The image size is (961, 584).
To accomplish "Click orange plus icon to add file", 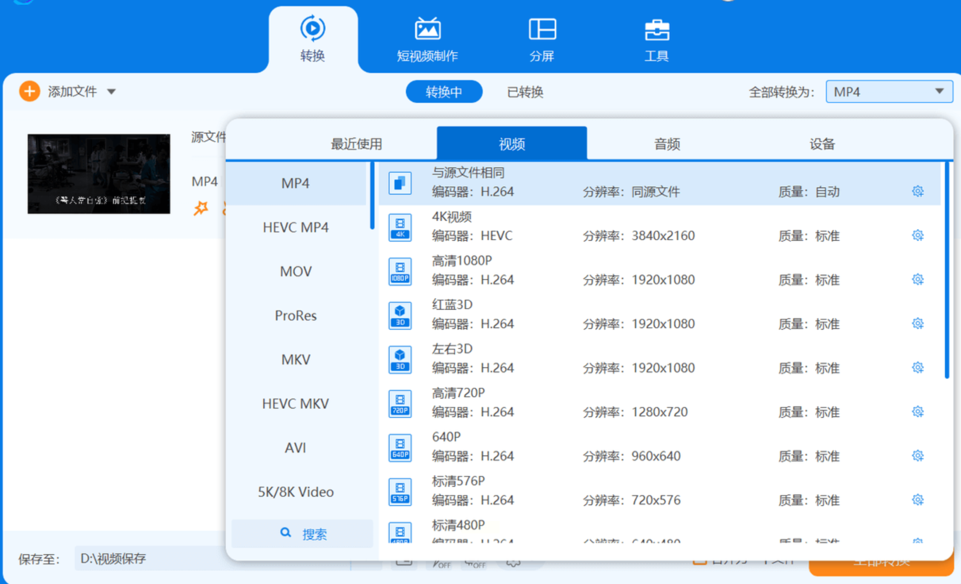I will pos(29,91).
